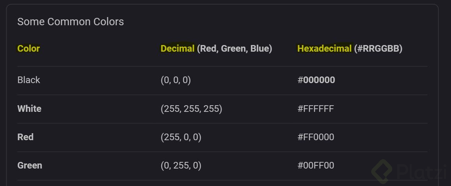Image resolution: width=451 pixels, height=186 pixels.
Task: Select the Black row label
Action: click(29, 80)
